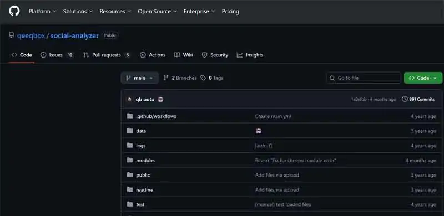The width and height of the screenshot is (444, 216).
Task: Expand the Open Source menu
Action: [157, 12]
